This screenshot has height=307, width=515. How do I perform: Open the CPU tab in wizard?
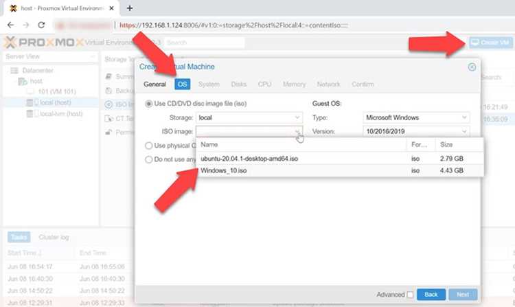coord(264,84)
